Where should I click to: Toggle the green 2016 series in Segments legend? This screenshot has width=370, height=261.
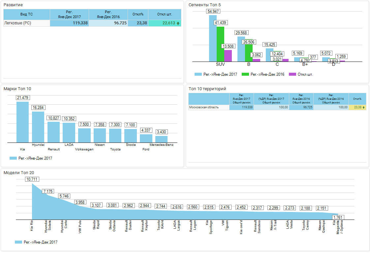pos(245,74)
